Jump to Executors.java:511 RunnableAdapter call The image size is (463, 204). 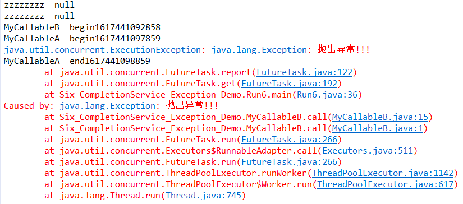368,151
